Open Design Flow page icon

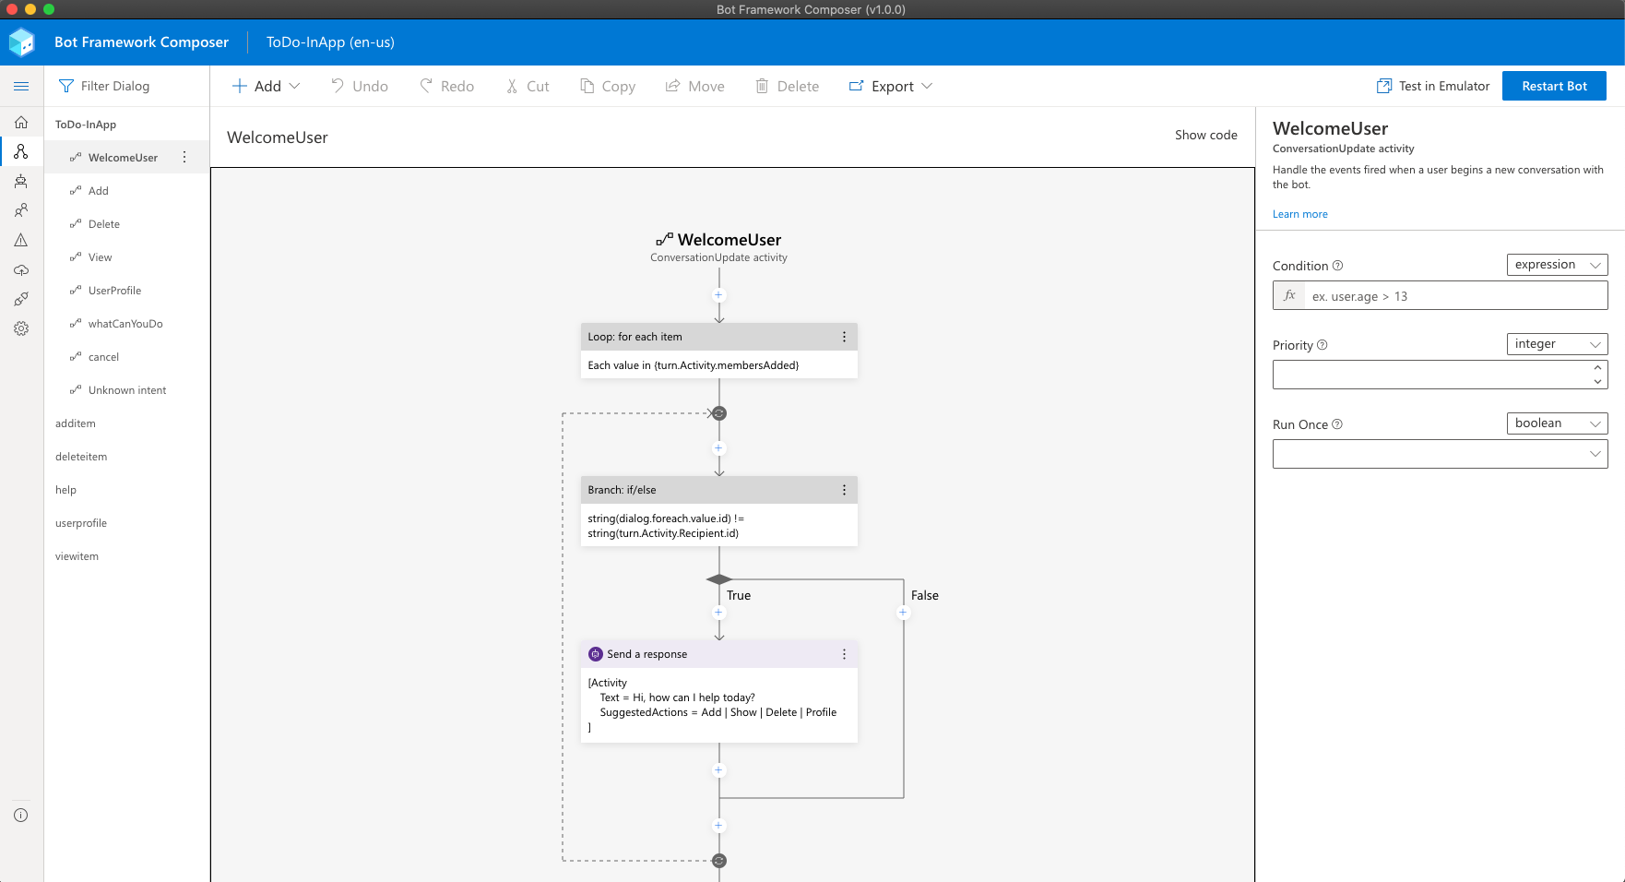click(21, 151)
